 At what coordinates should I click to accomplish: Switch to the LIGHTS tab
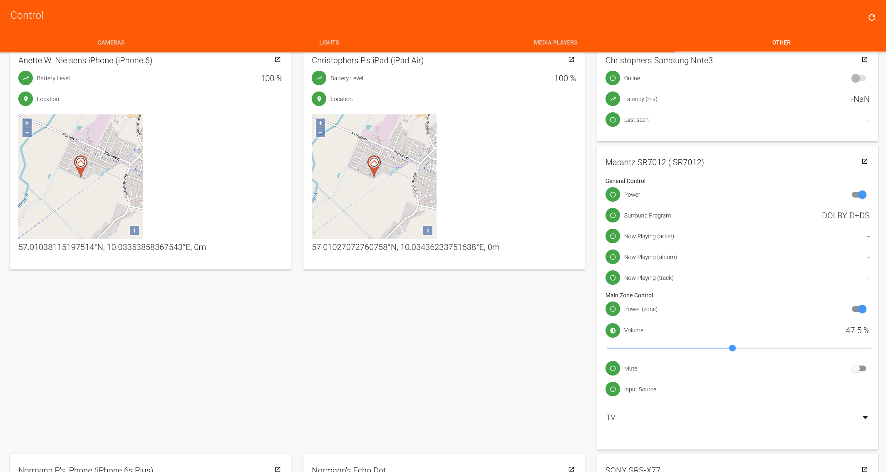(329, 42)
